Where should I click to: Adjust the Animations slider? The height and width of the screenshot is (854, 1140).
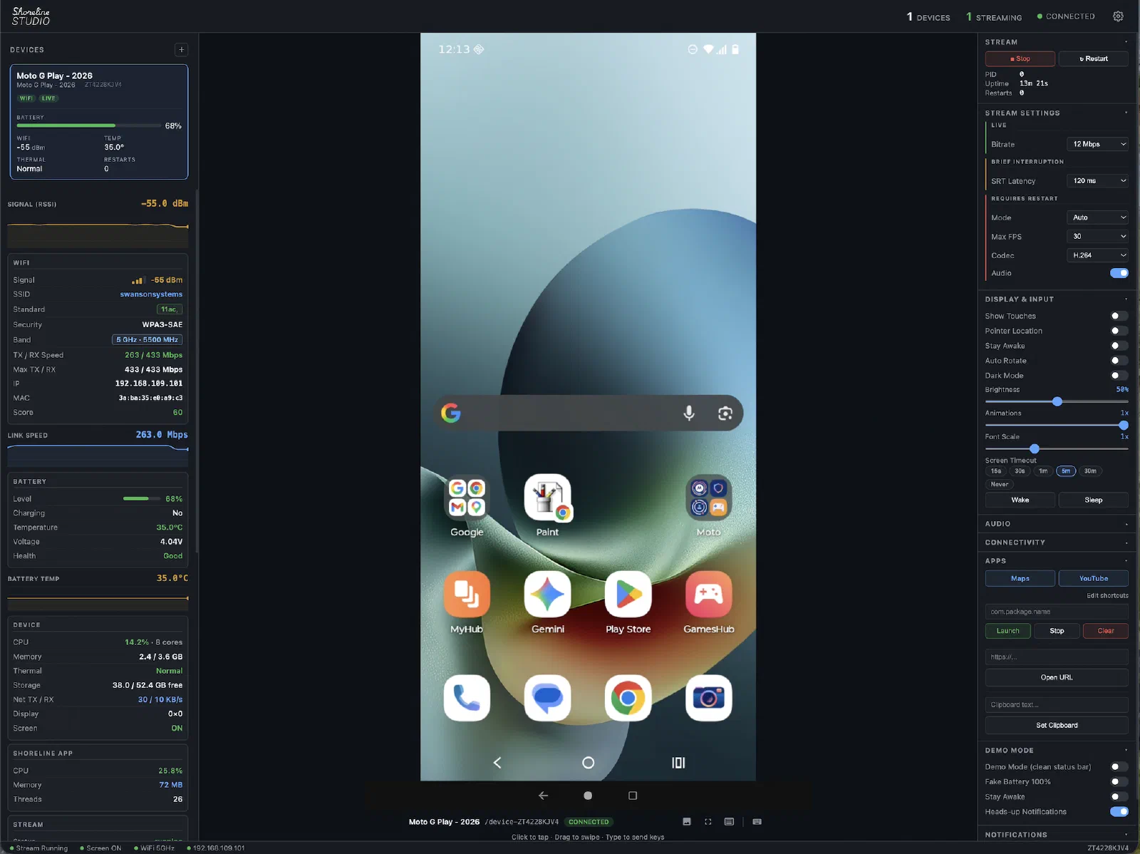[1057, 425]
